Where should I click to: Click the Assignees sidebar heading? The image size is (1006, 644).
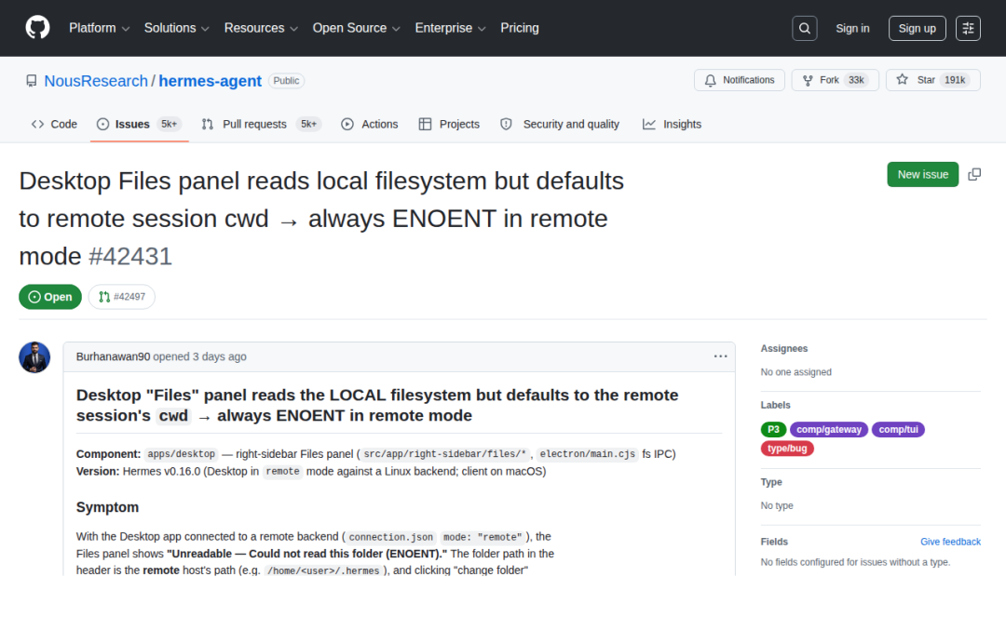(x=784, y=349)
